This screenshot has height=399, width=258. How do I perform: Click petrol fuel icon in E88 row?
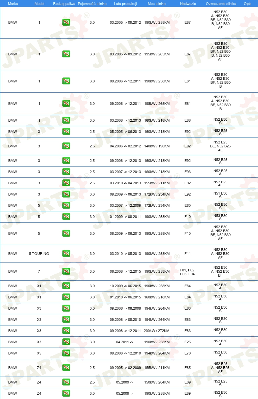coord(66,120)
